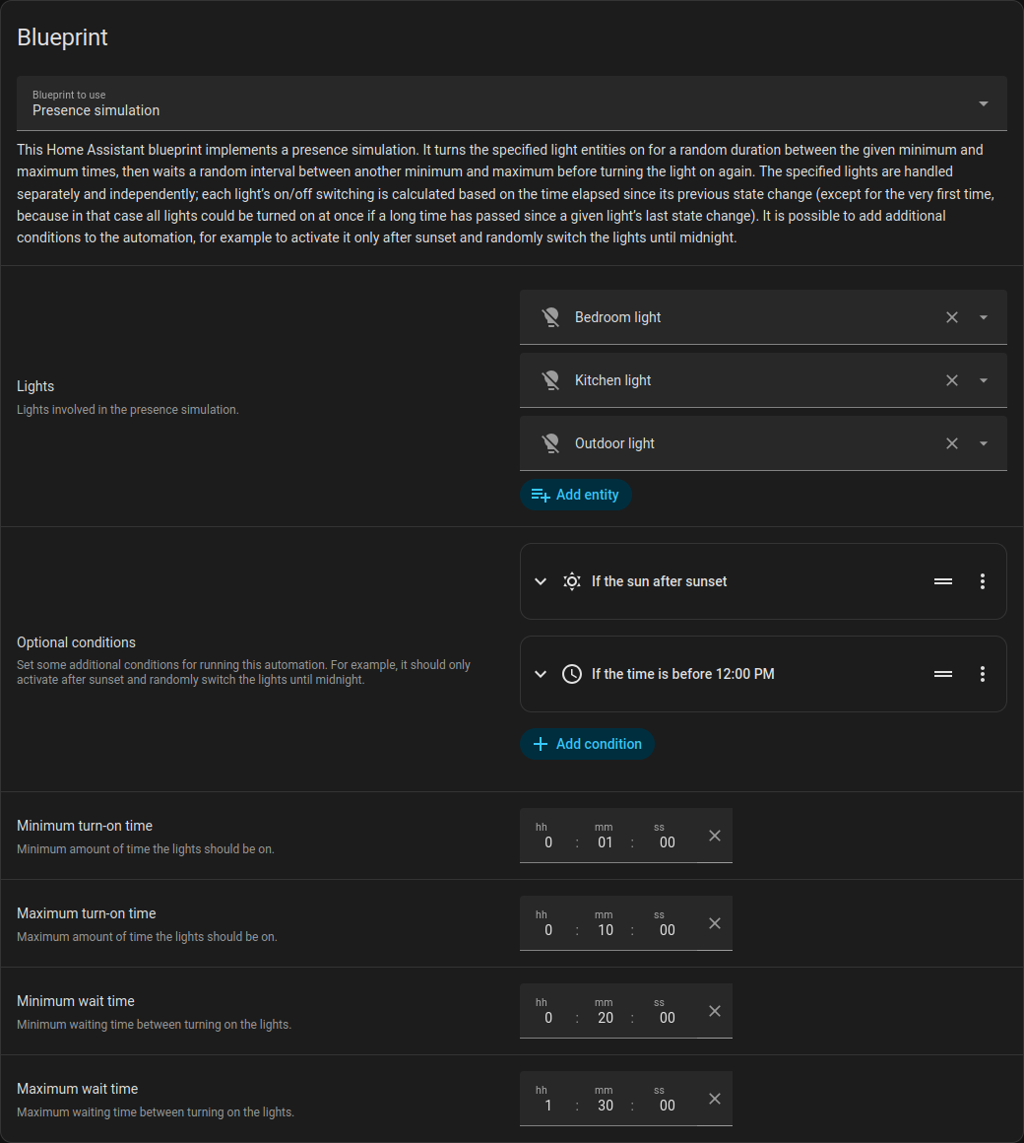
Task: Open more options for time condition
Action: (x=983, y=674)
